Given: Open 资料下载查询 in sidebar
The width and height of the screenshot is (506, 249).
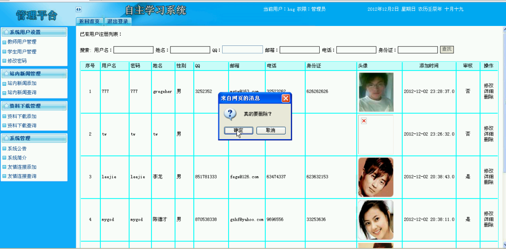Looking at the screenshot, I should [x=22, y=125].
